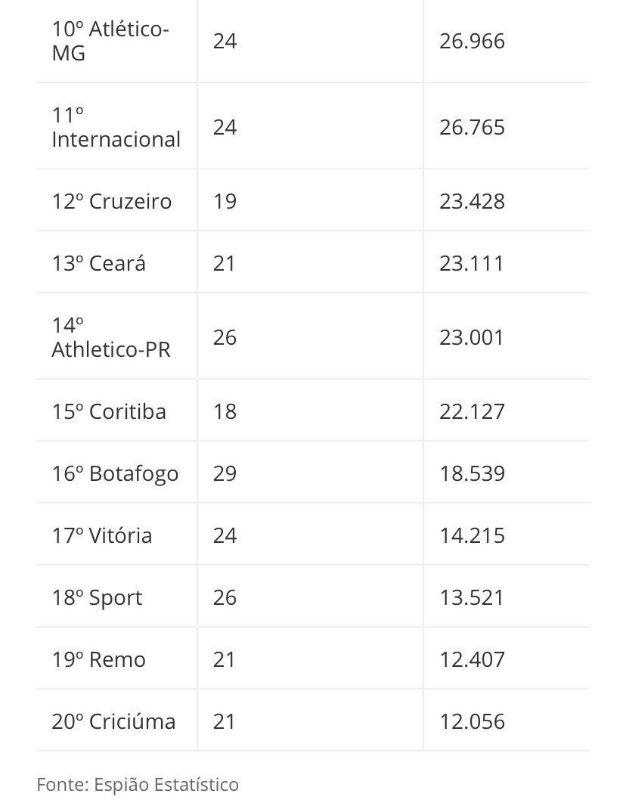Click the 12.056 value for Criciúma
626x809 pixels.
(472, 721)
